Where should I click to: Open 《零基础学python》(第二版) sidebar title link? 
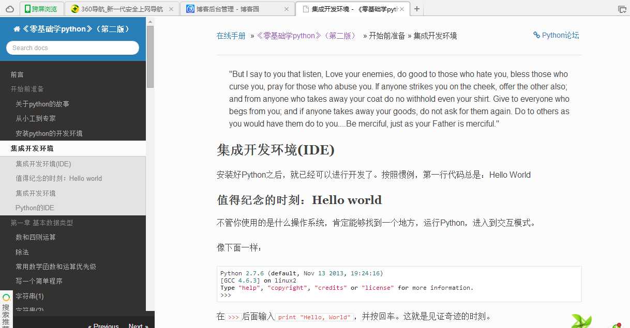pos(76,29)
